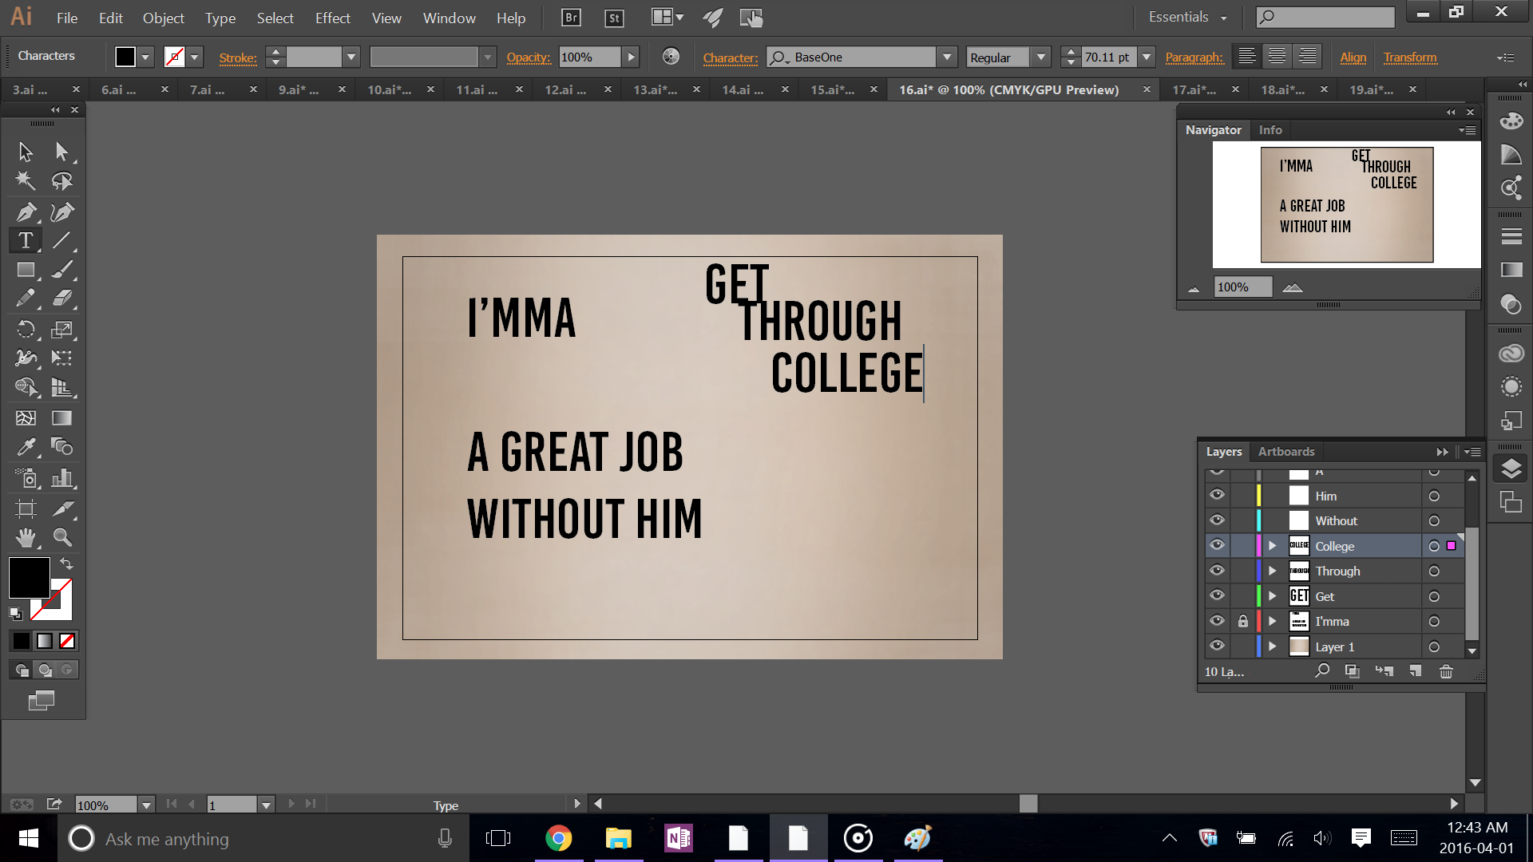Viewport: 1533px width, 862px height.
Task: Click the Direct Selection tool
Action: pos(62,152)
